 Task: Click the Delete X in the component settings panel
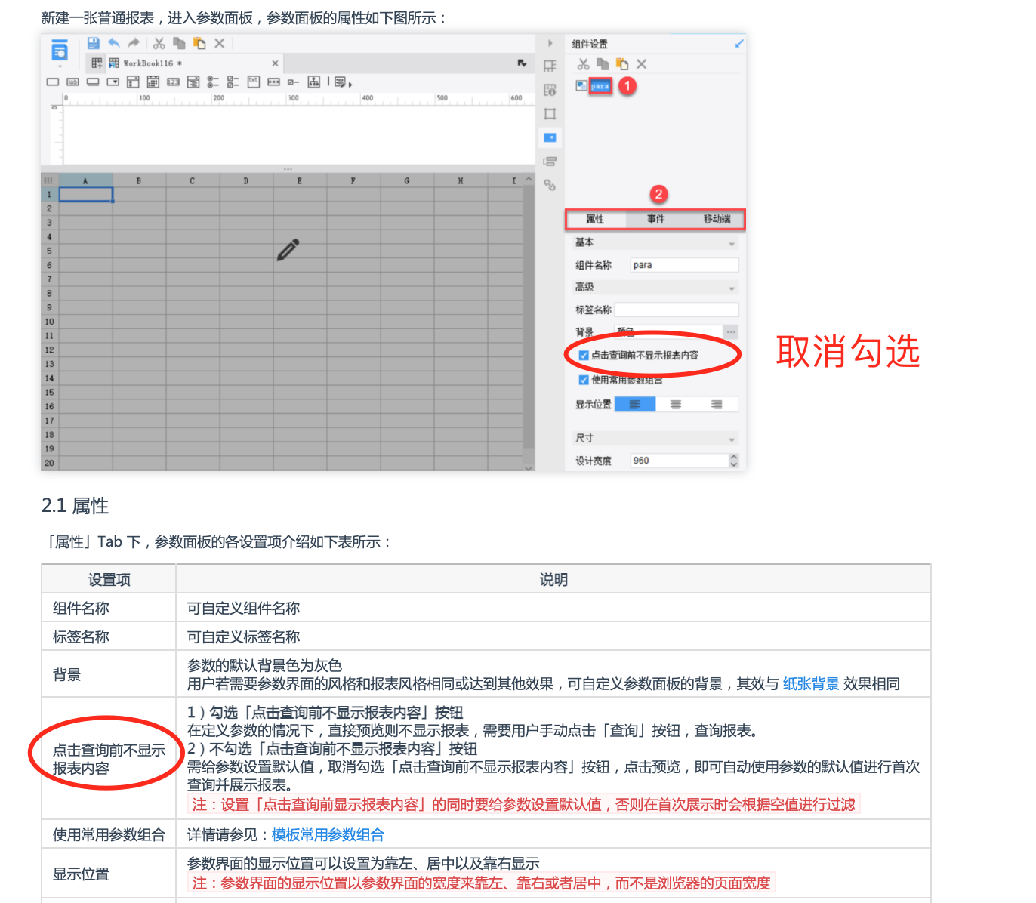point(642,64)
